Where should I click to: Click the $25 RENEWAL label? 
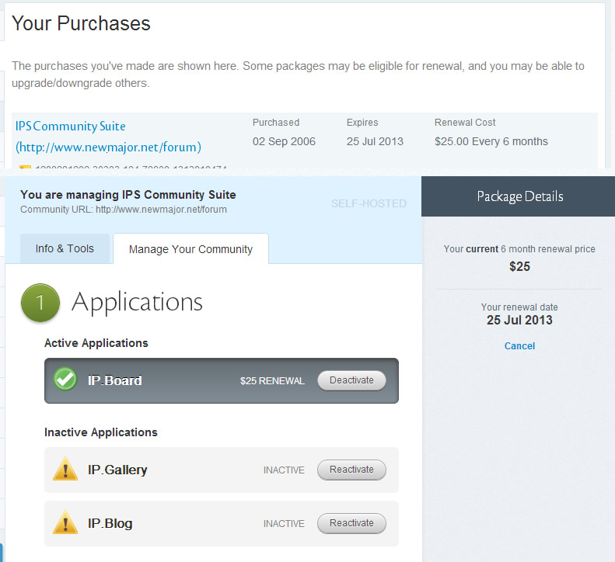tap(272, 380)
